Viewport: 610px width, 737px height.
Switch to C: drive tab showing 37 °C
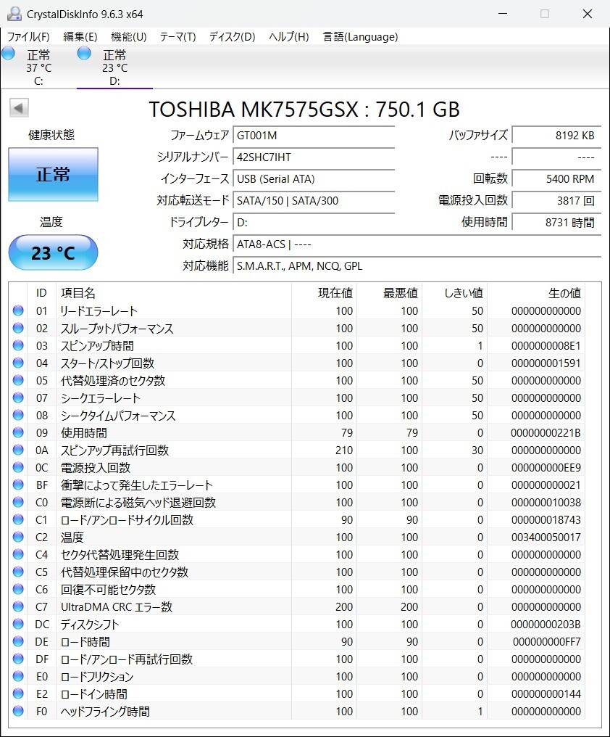38,67
